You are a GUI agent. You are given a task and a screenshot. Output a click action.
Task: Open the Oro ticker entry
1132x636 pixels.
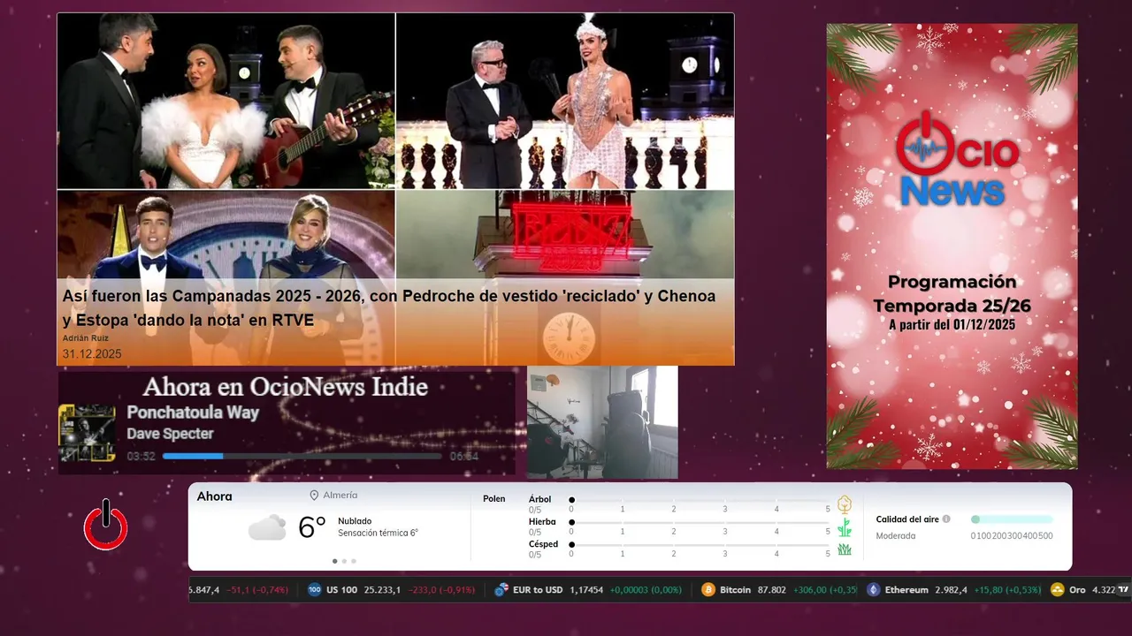click(x=1082, y=590)
